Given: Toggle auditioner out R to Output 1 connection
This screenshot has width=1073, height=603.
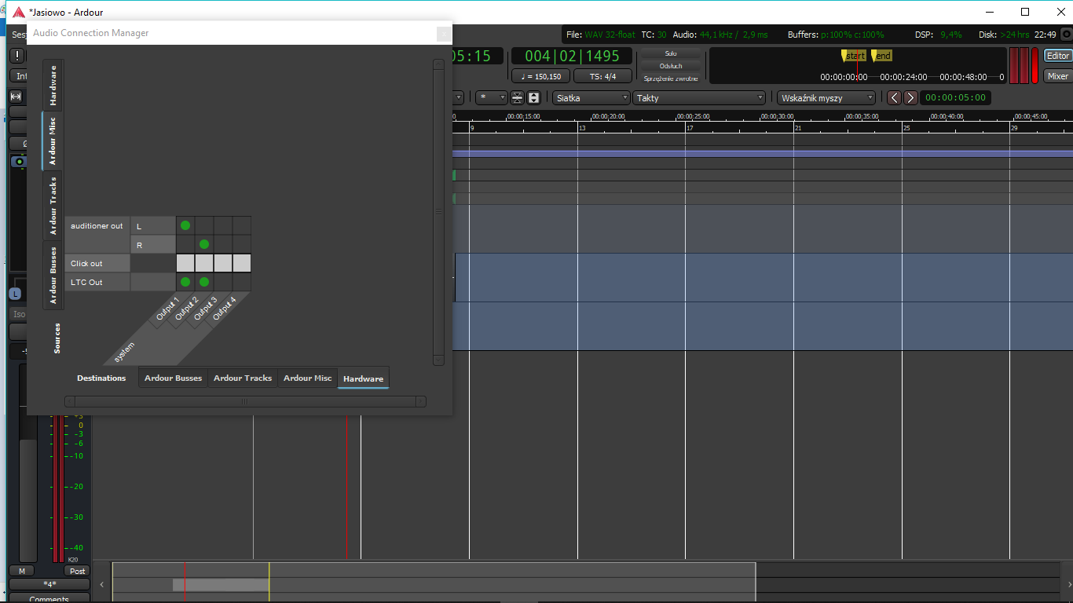Looking at the screenshot, I should click(x=185, y=244).
